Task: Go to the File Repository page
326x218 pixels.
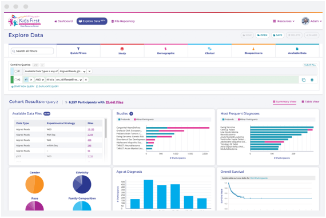Action: pyautogui.click(x=123, y=21)
